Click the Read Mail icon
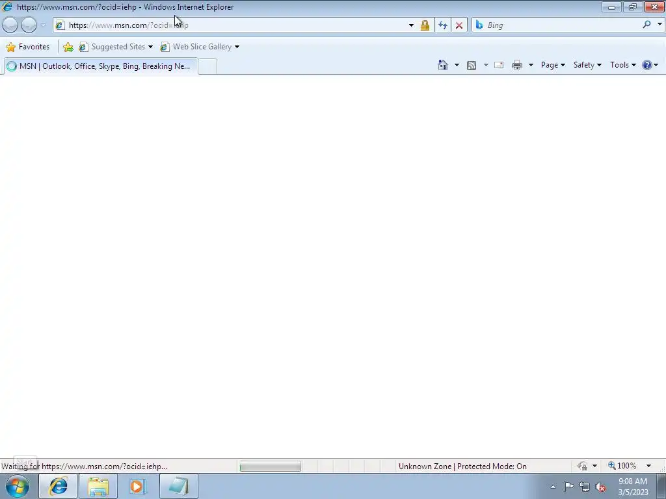This screenshot has height=499, width=666. click(499, 65)
